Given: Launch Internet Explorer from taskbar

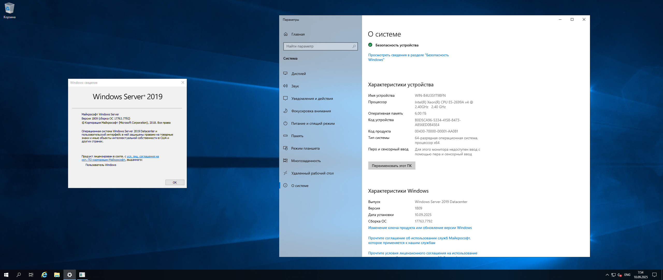Looking at the screenshot, I should point(44,275).
